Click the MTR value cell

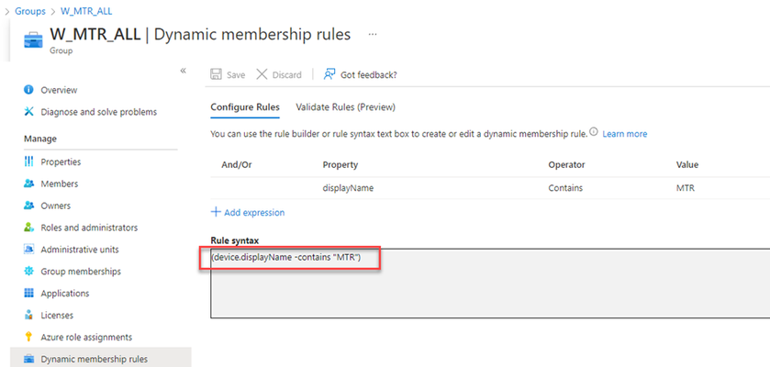686,188
